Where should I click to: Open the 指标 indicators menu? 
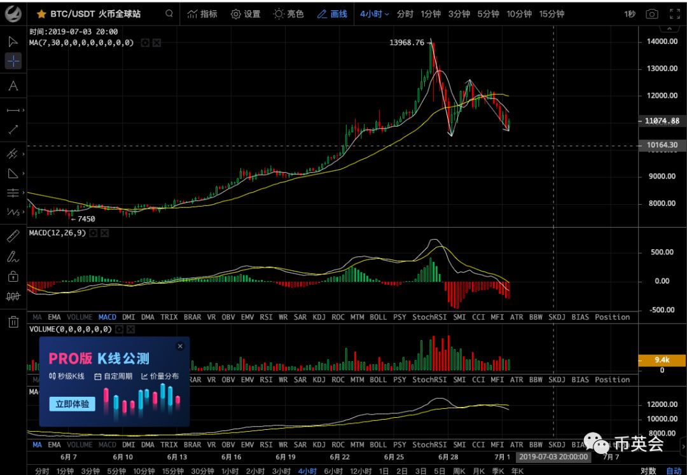pos(202,14)
